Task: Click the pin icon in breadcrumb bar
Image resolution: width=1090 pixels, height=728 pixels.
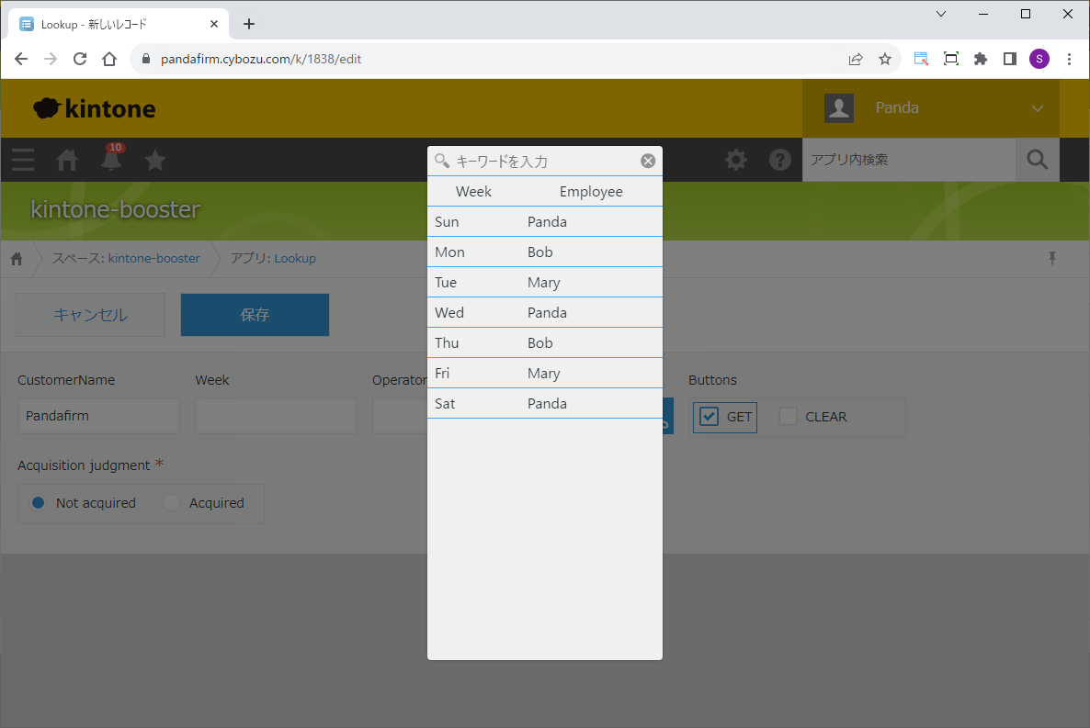Action: click(1052, 258)
